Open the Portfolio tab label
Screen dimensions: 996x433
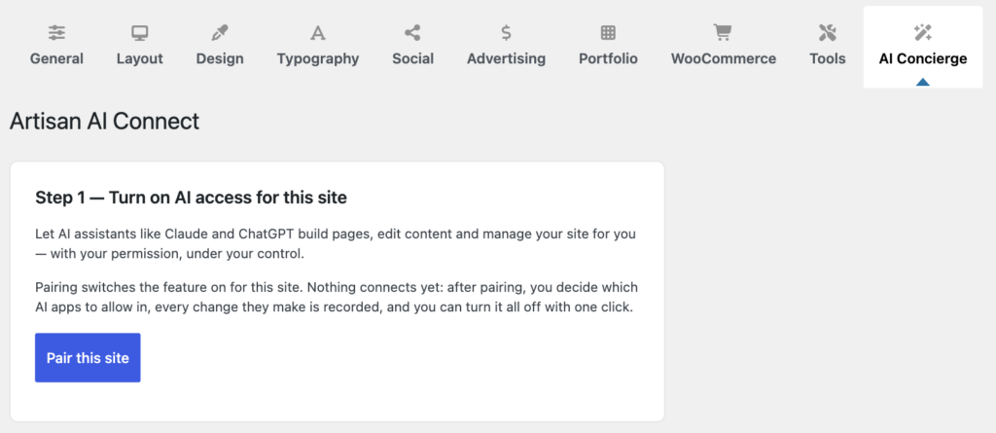pos(608,59)
